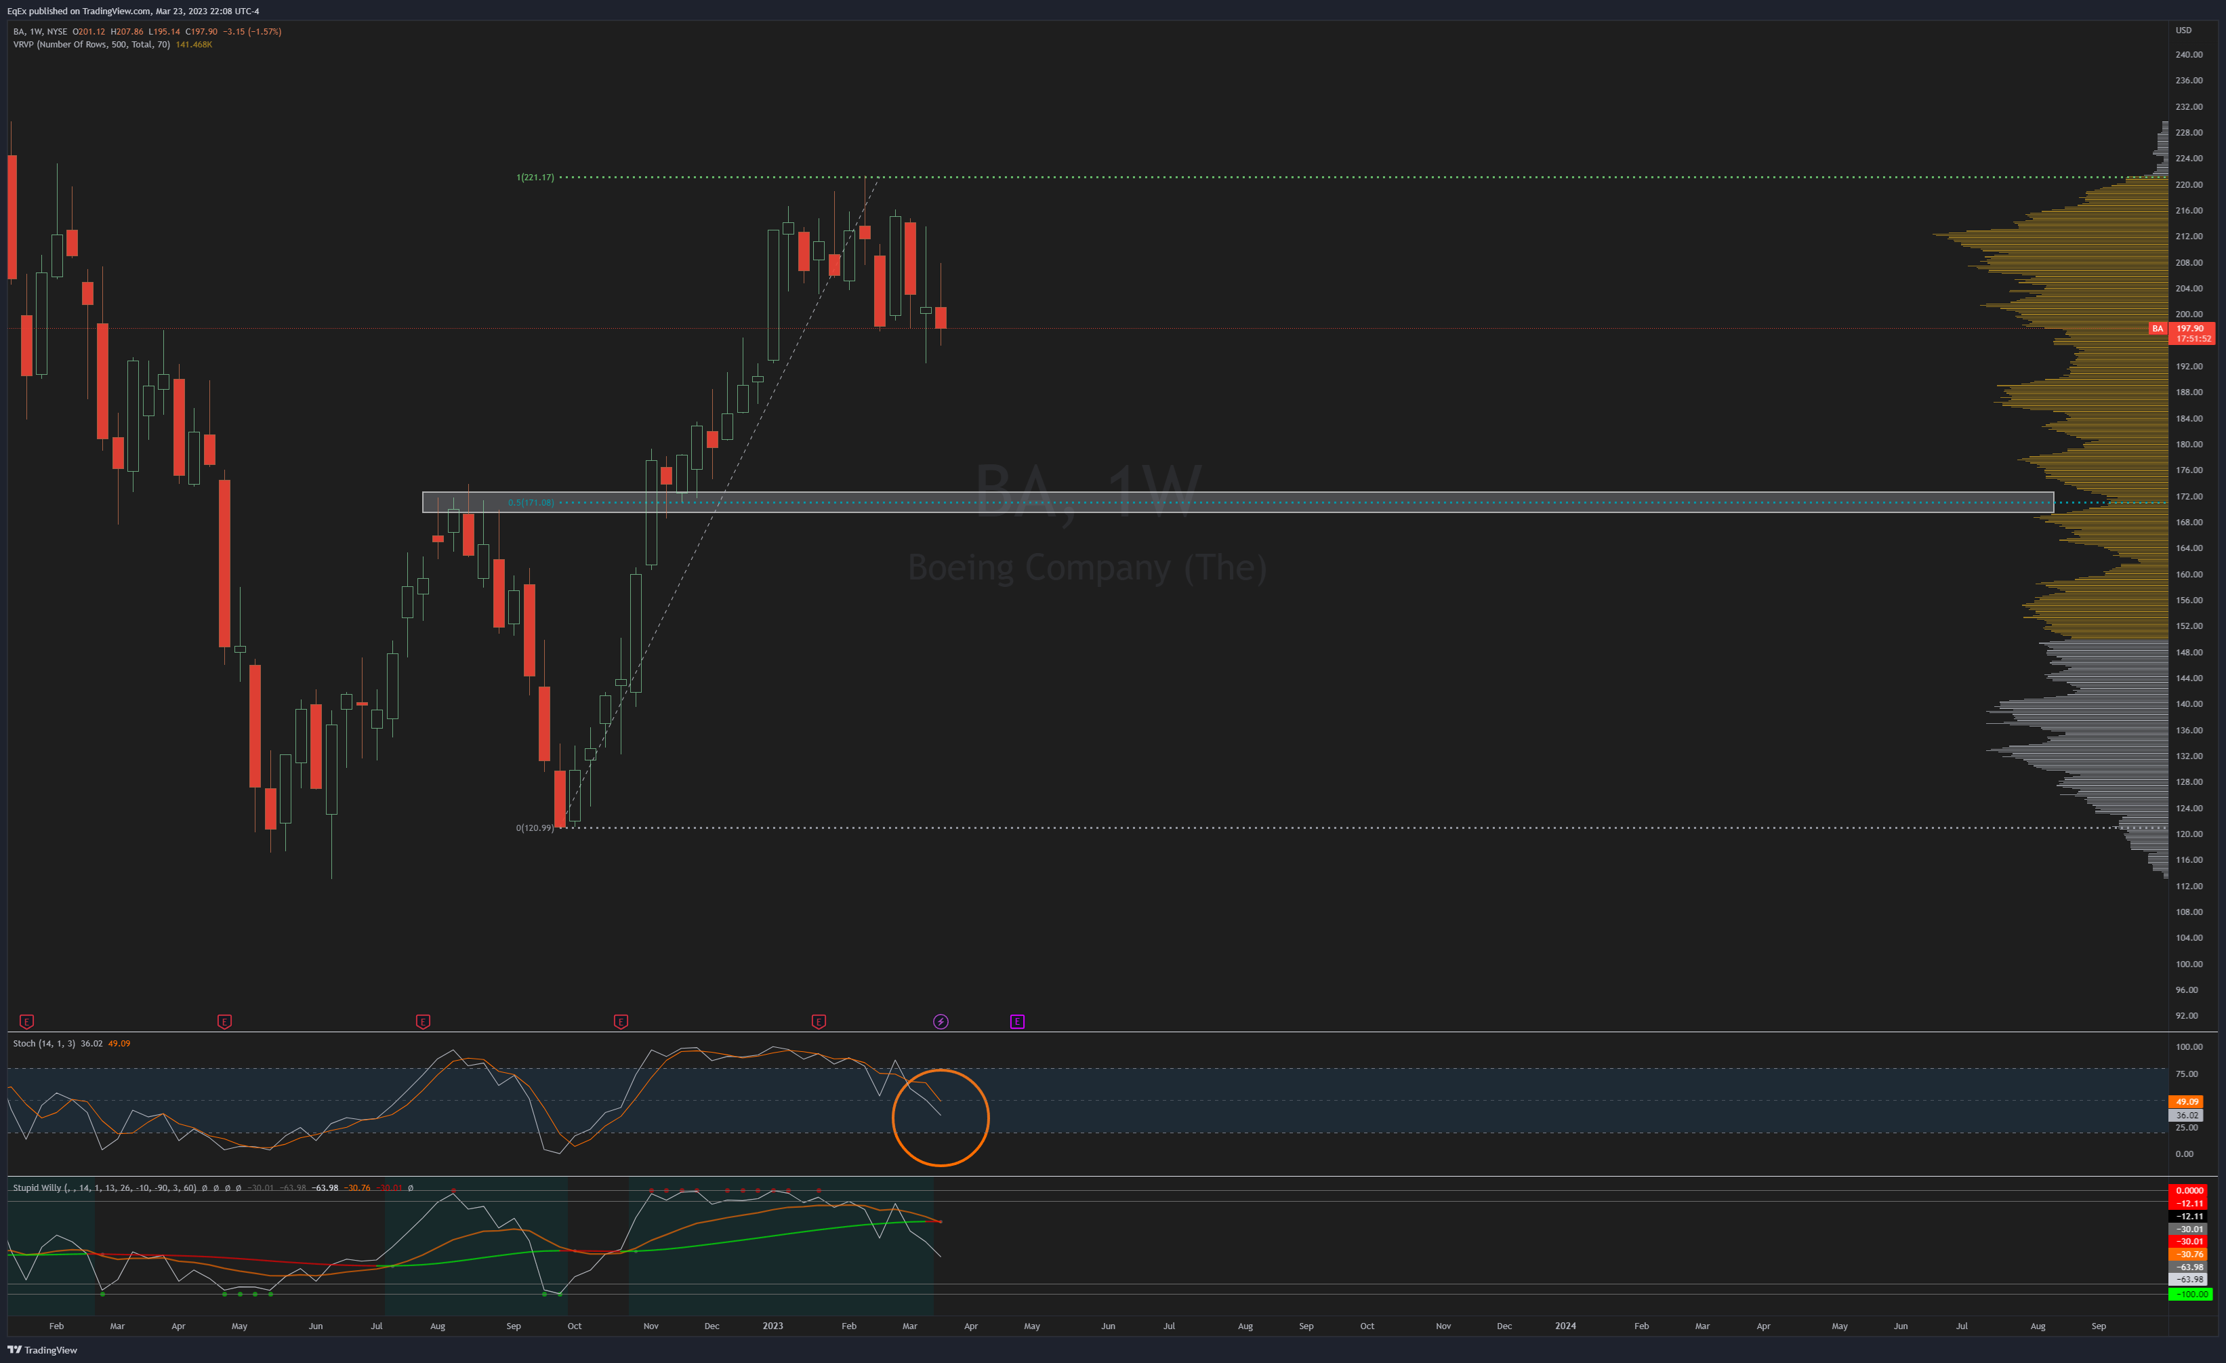
Task: Click the purple lightning bolt marker
Action: (x=941, y=1021)
